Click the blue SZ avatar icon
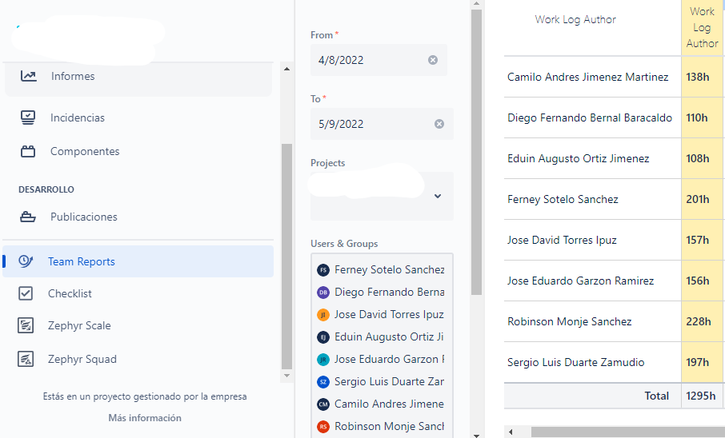Viewport: 725px width, 438px height. (x=323, y=381)
